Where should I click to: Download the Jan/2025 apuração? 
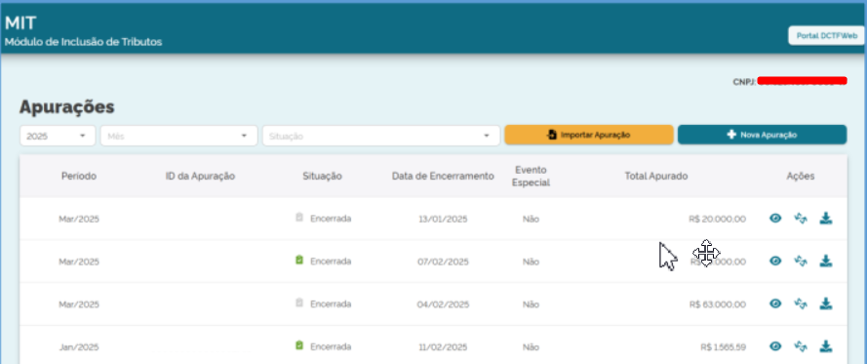tap(825, 346)
